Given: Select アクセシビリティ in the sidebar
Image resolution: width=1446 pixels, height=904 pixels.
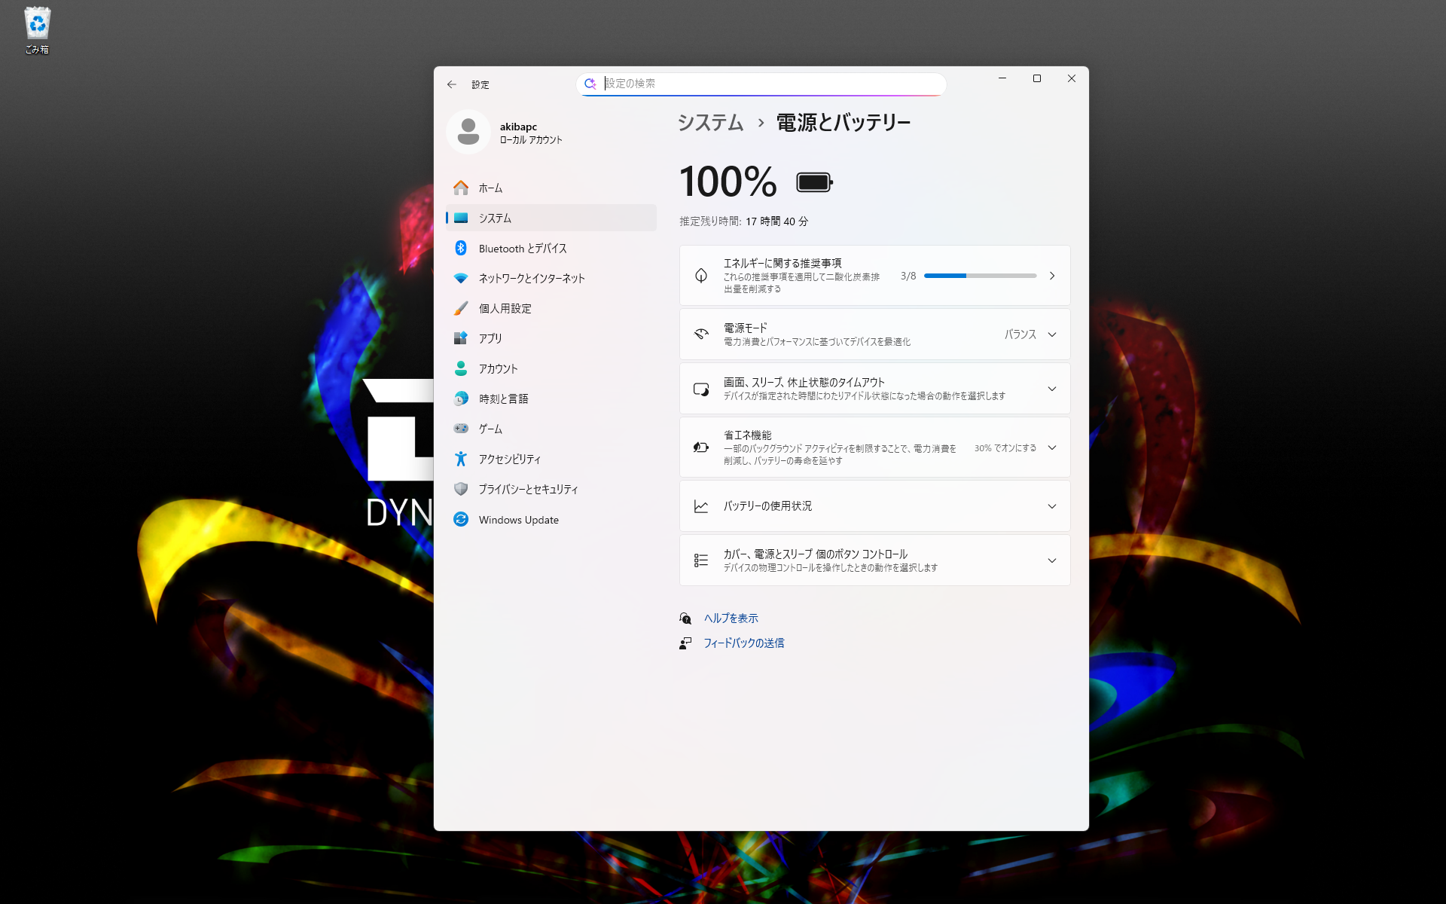Looking at the screenshot, I should (x=508, y=459).
